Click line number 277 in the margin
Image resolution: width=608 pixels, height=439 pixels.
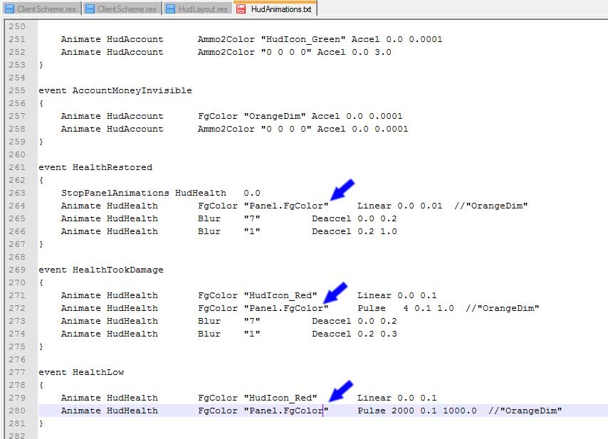[16, 372]
